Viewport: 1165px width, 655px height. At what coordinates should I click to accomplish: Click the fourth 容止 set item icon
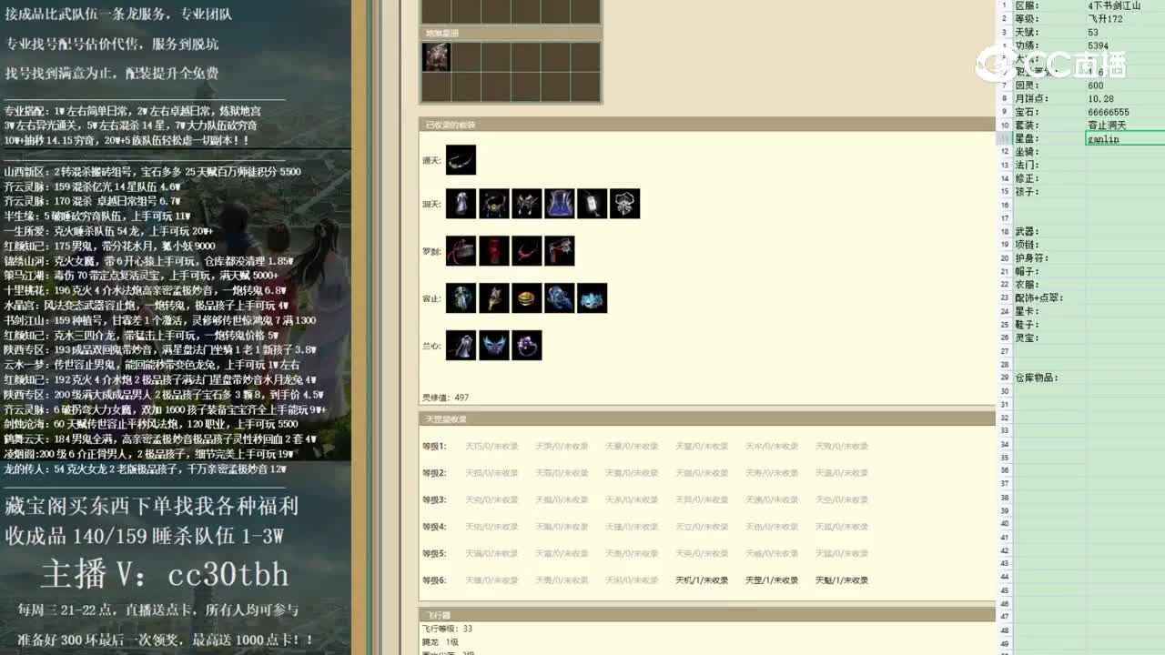pyautogui.click(x=559, y=298)
